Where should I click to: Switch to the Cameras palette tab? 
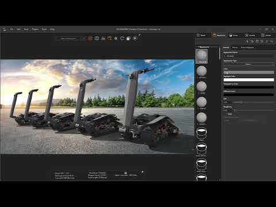(x=250, y=35)
